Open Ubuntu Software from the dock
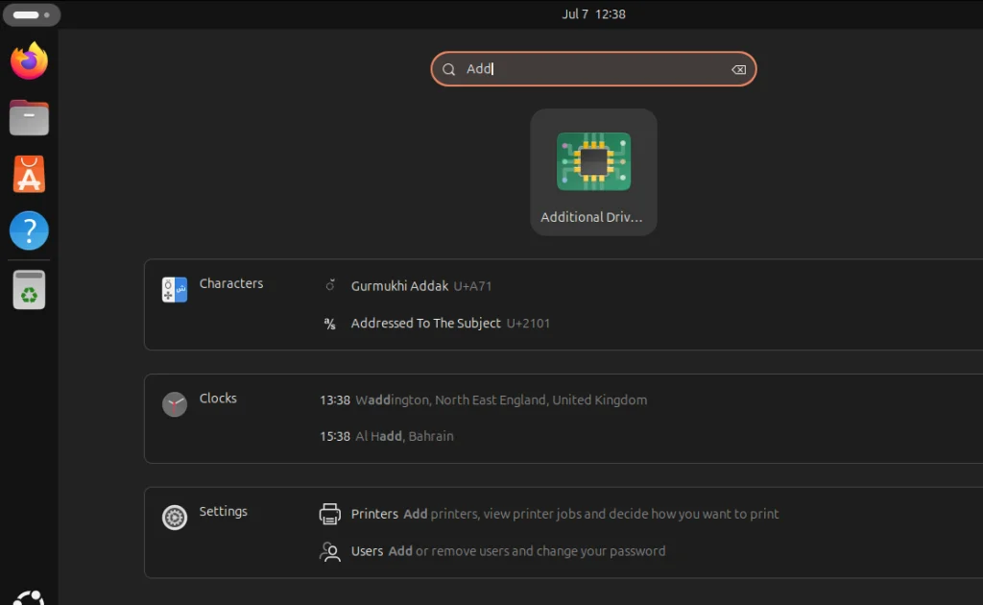 tap(29, 175)
